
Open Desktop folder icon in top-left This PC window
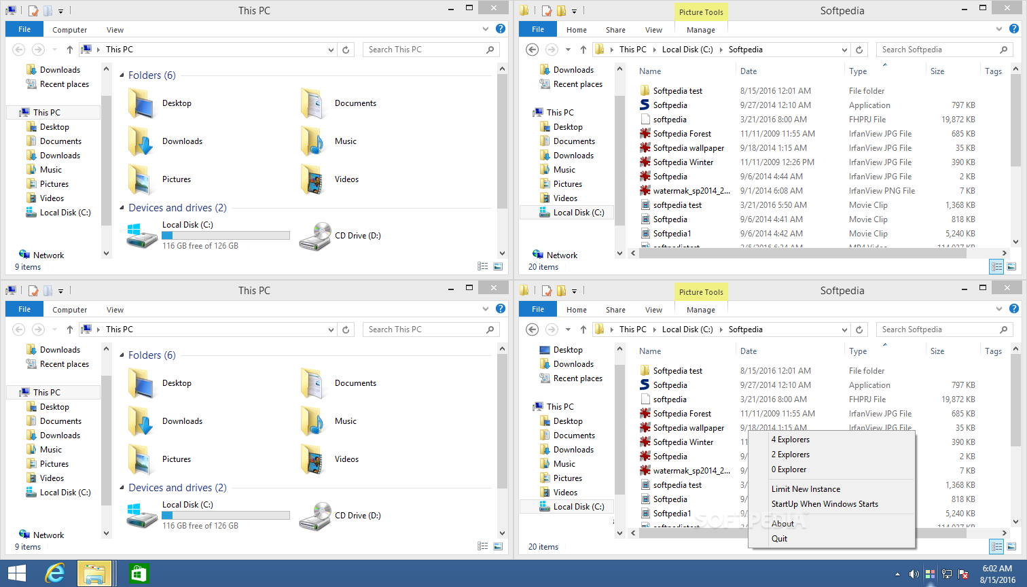tap(142, 103)
